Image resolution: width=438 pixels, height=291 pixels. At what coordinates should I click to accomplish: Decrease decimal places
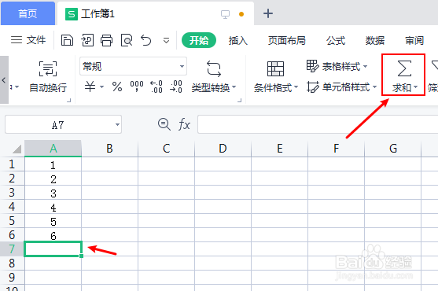(176, 87)
